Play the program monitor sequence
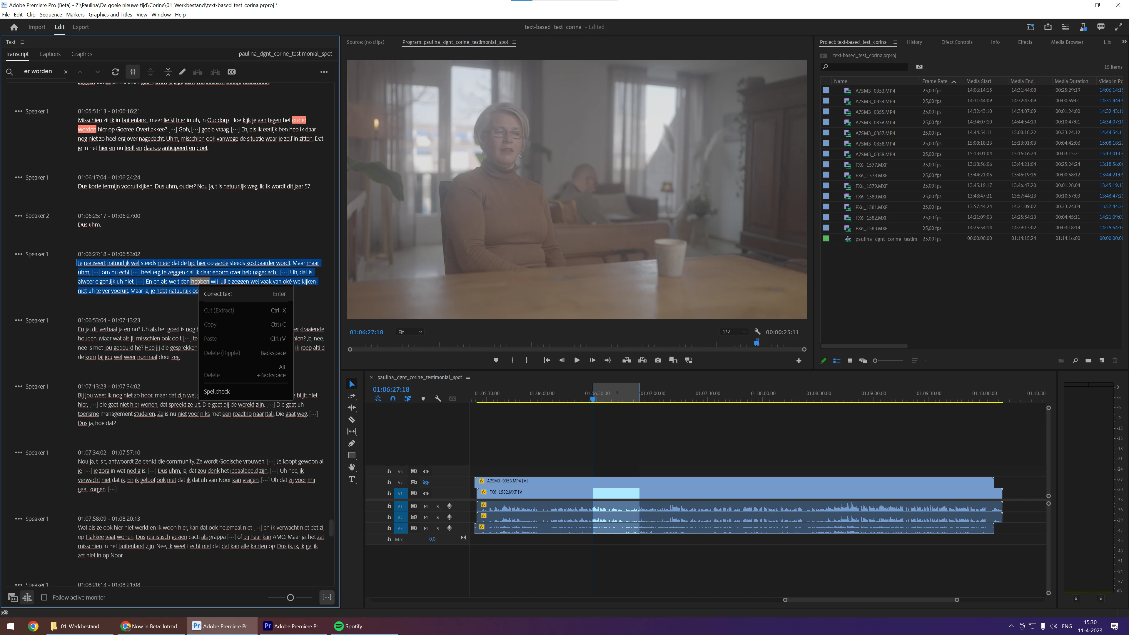Viewport: 1129px width, 635px height. tap(577, 360)
